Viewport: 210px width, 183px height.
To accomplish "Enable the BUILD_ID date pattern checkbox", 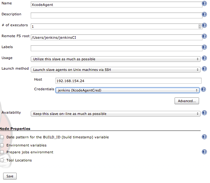I will point(2,137).
